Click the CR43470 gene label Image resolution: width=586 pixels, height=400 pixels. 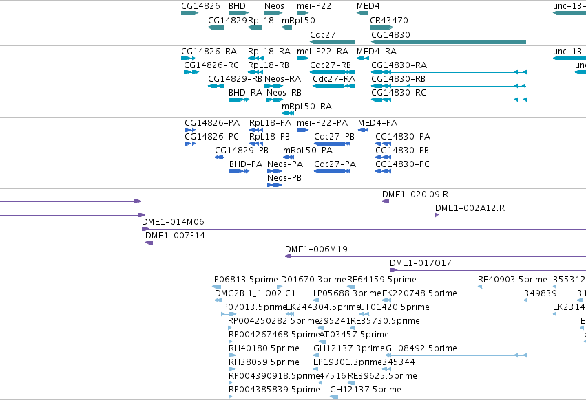point(389,20)
